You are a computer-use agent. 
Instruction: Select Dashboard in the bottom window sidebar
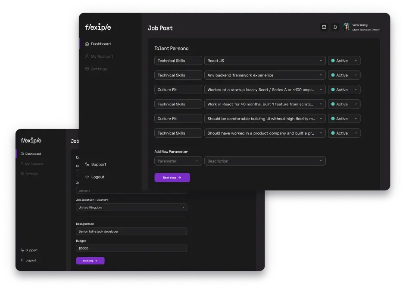(33, 154)
